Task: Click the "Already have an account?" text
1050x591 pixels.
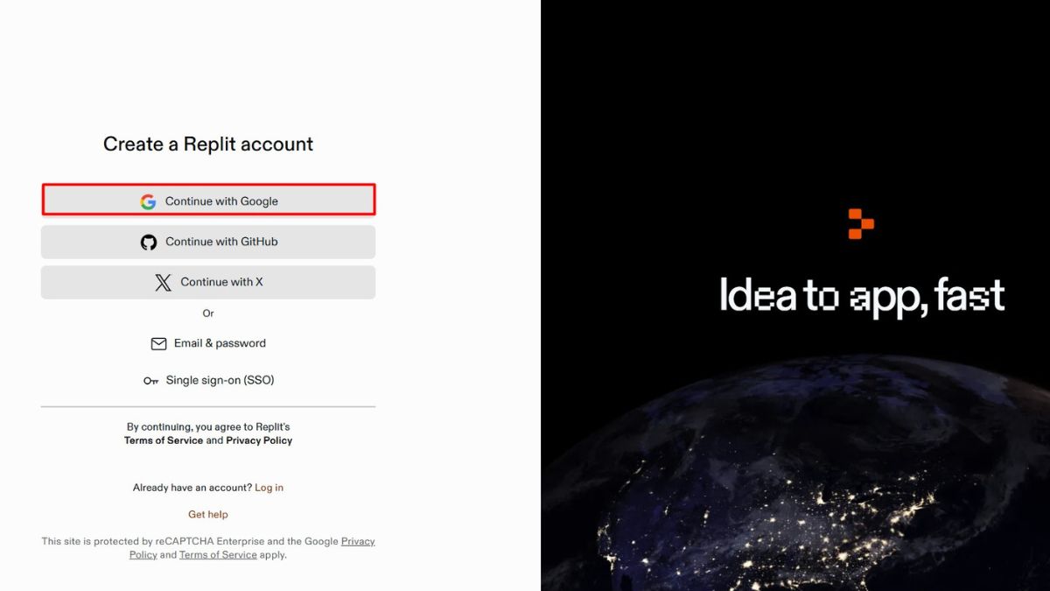Action: (192, 488)
